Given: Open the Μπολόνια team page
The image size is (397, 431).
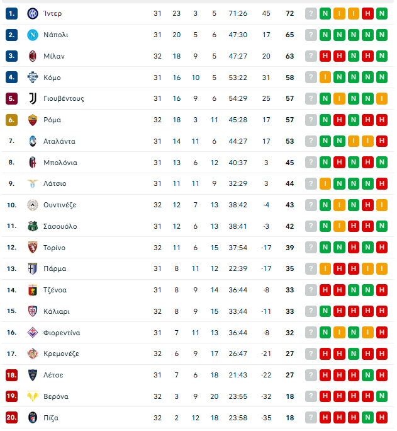Looking at the screenshot, I should (x=60, y=163).
